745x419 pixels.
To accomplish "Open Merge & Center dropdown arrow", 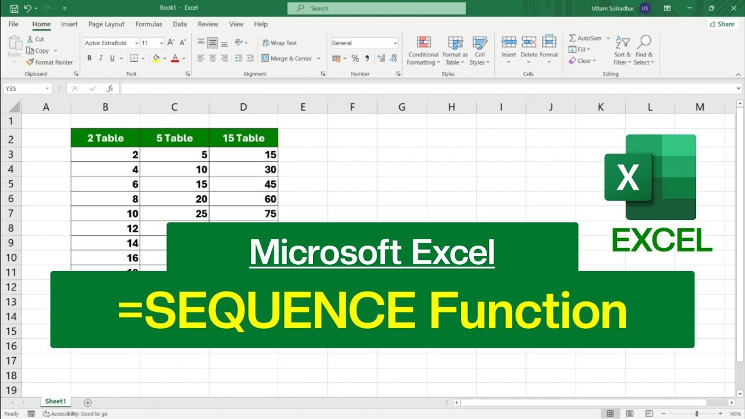I will (318, 58).
